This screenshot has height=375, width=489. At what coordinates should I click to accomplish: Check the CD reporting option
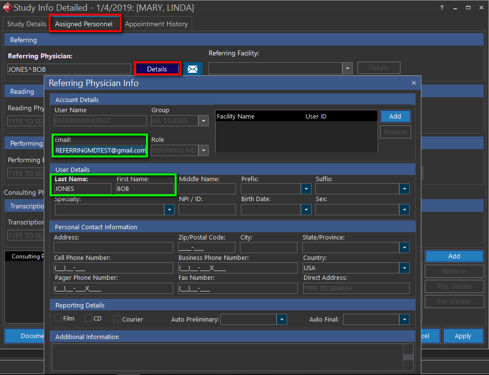[88, 319]
